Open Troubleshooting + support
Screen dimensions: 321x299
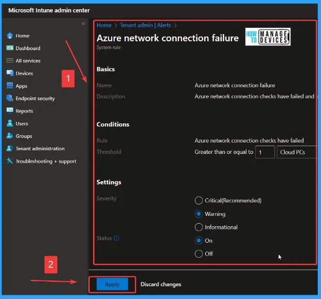coord(46,161)
